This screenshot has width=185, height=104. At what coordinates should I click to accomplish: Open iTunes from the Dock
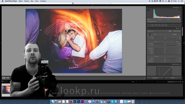(90, 101)
